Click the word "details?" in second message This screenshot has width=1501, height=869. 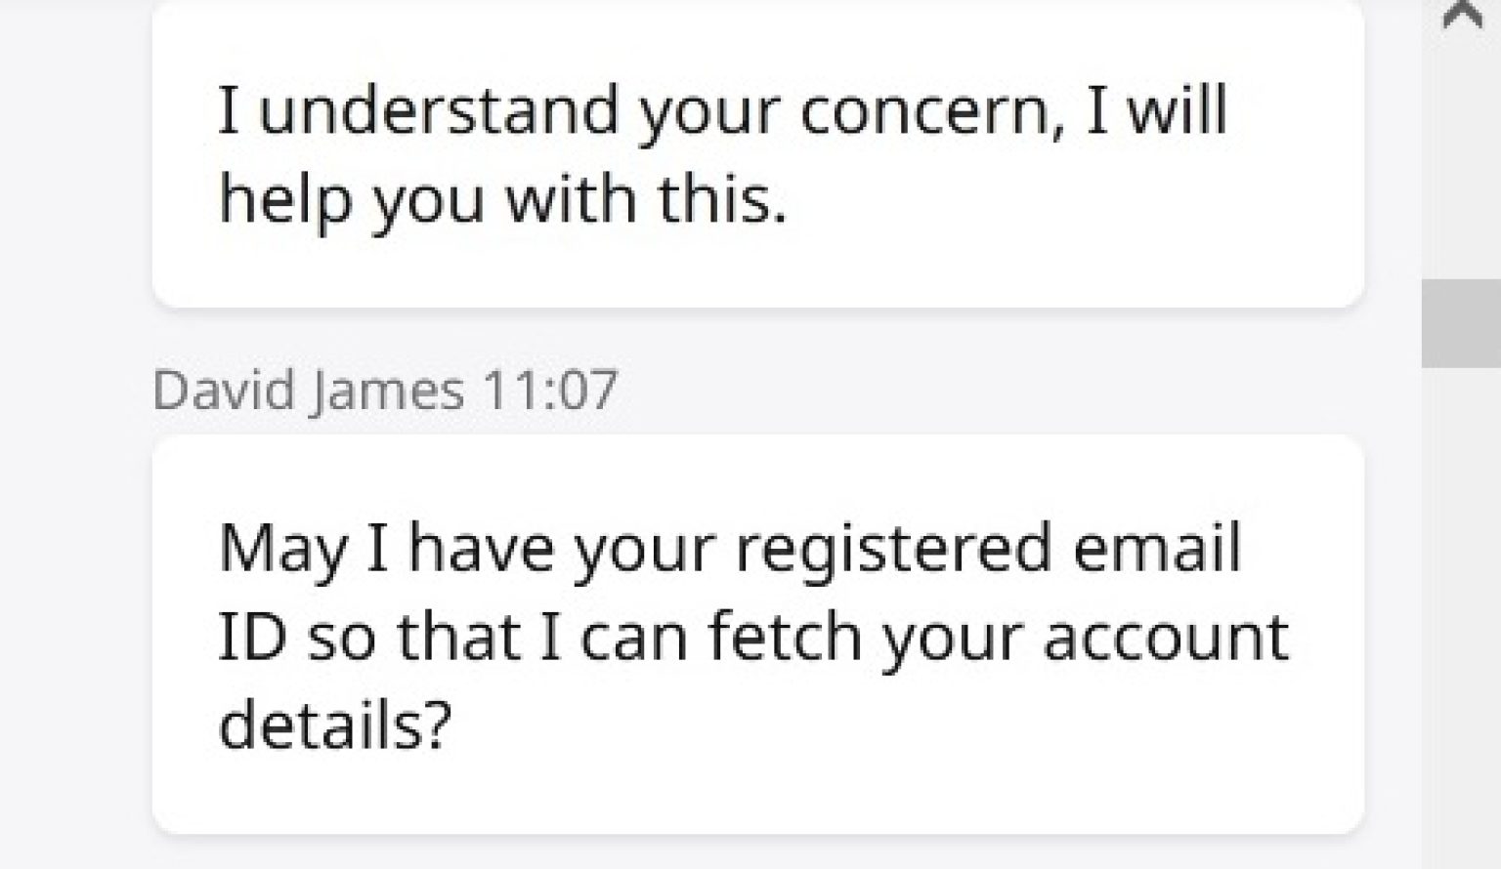tap(335, 724)
